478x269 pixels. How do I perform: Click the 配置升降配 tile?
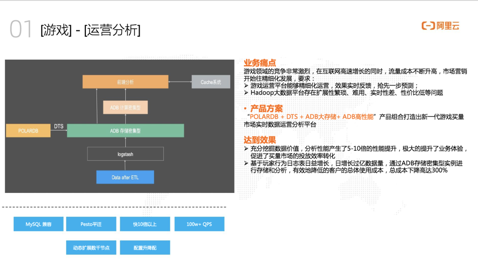(x=145, y=248)
